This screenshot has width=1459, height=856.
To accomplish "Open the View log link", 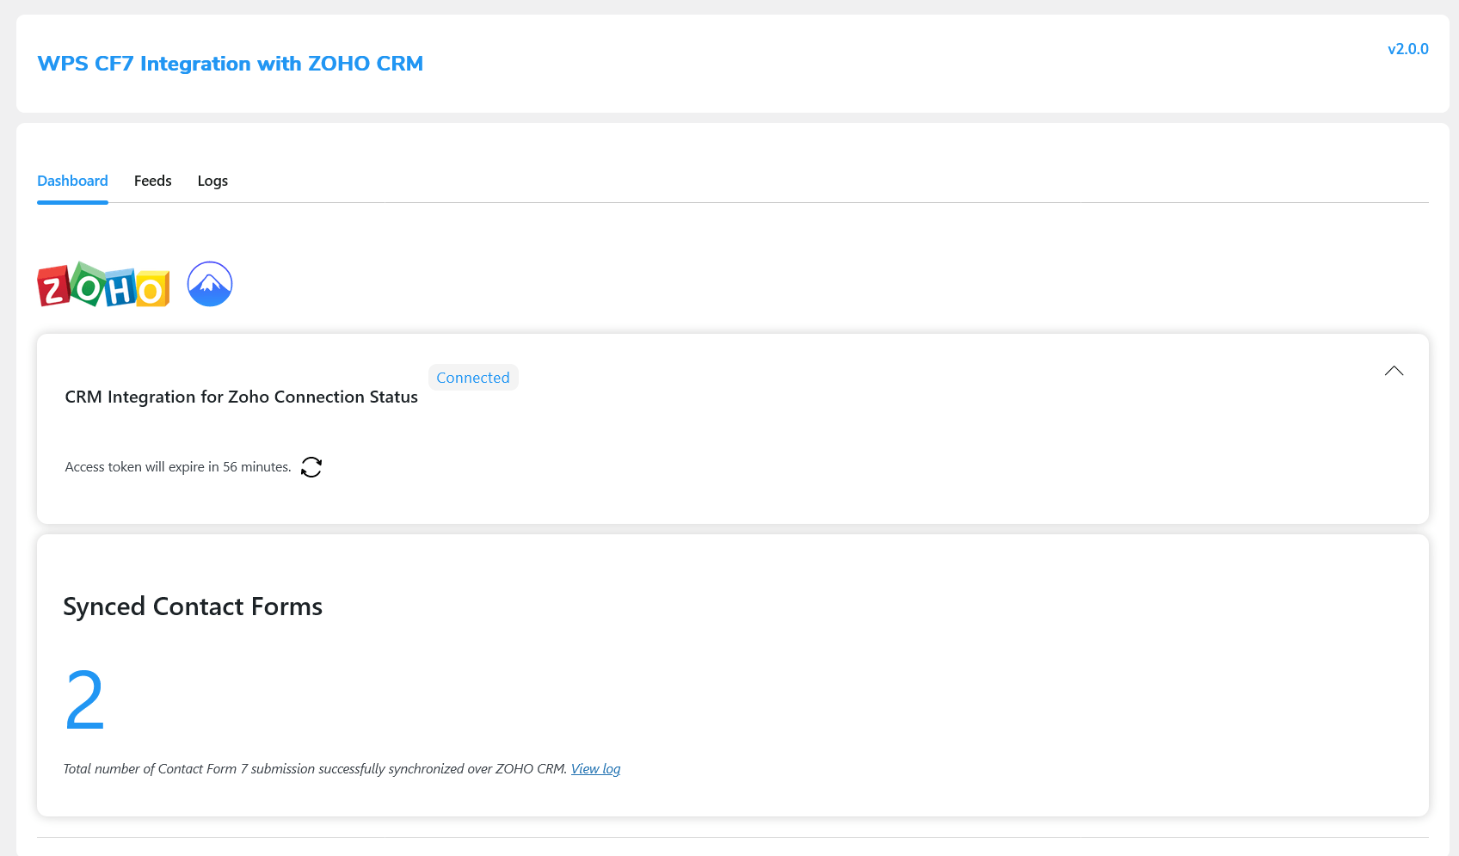I will coord(595,768).
